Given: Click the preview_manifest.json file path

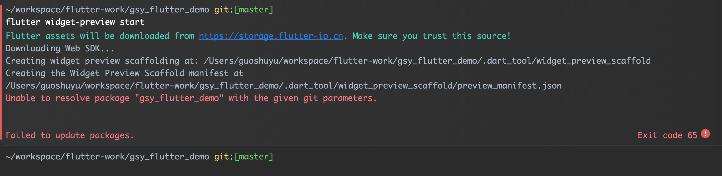Looking at the screenshot, I should pyautogui.click(x=284, y=86).
